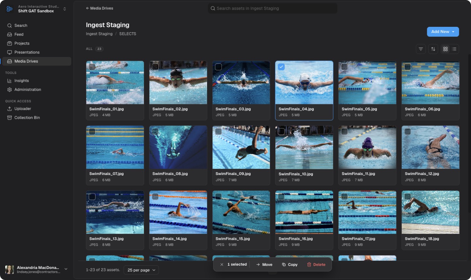Click the SELECTS breadcrumb
Screen dimensions: 471x280
[128, 34]
